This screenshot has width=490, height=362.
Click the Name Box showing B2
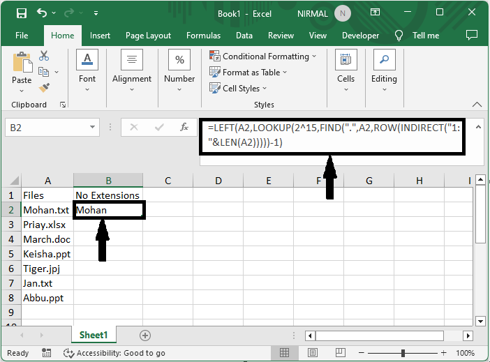(x=47, y=128)
